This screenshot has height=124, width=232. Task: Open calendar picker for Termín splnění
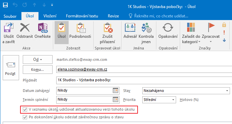click(x=115, y=100)
